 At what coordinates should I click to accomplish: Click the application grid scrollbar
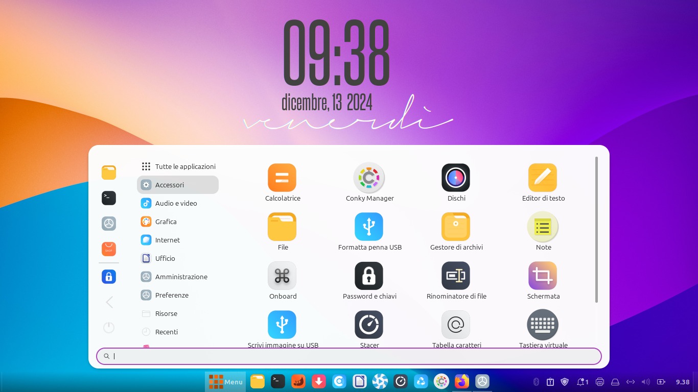[596, 230]
